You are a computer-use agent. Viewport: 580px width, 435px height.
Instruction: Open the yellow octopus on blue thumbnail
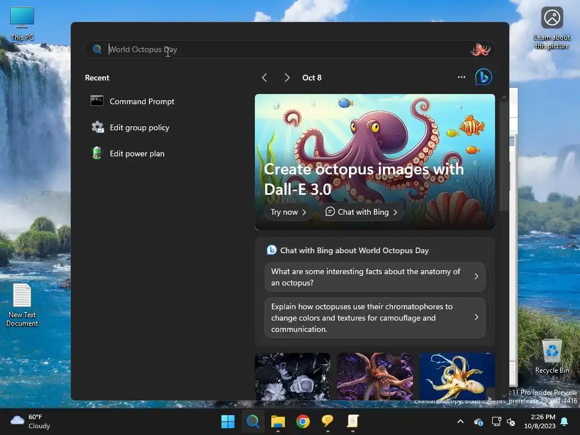[x=457, y=376]
